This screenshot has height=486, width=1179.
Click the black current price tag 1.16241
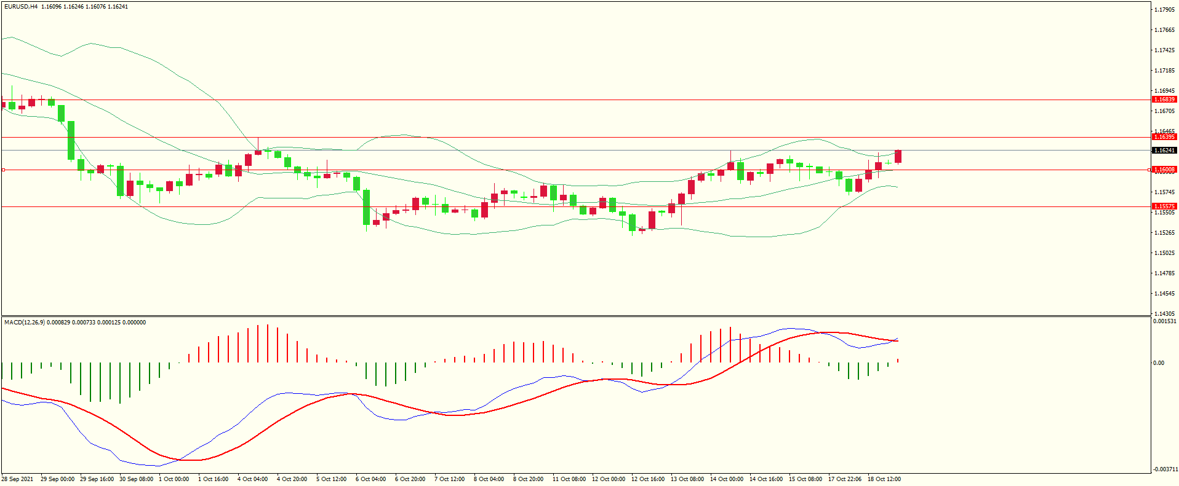[1164, 151]
